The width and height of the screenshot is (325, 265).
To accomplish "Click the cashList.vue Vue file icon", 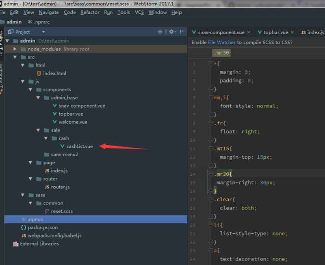I will point(62,147).
